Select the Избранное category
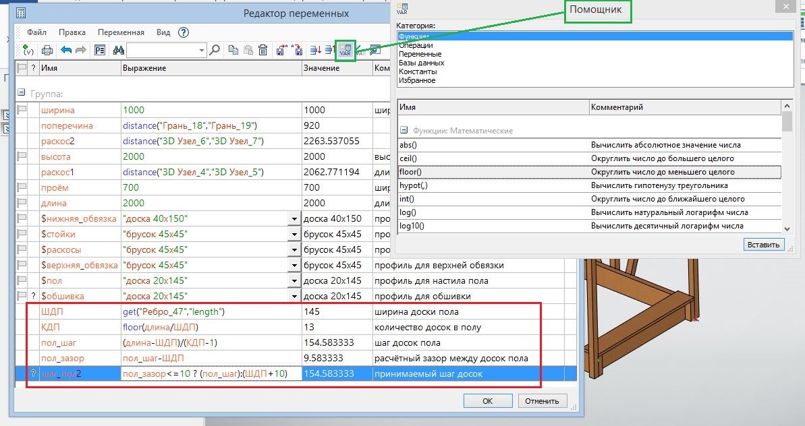Image resolution: width=805 pixels, height=426 pixels. [x=417, y=80]
